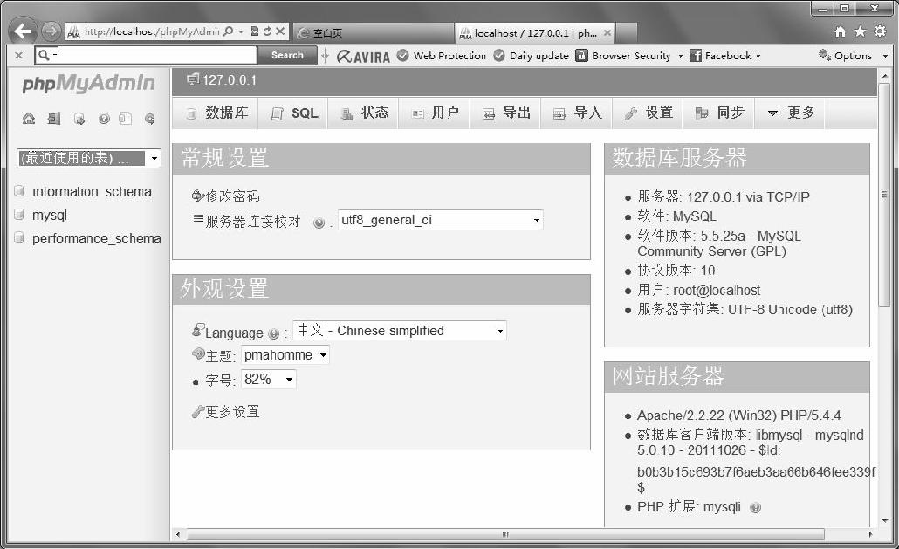899x549 pixels.
Task: Click the Avira logo in toolbar
Action: (x=363, y=56)
